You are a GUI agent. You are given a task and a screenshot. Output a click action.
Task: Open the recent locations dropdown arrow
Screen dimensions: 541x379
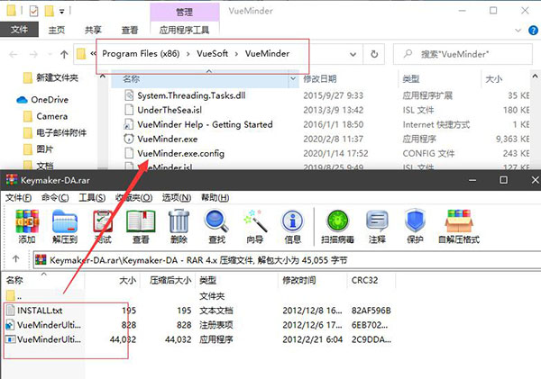(50, 54)
